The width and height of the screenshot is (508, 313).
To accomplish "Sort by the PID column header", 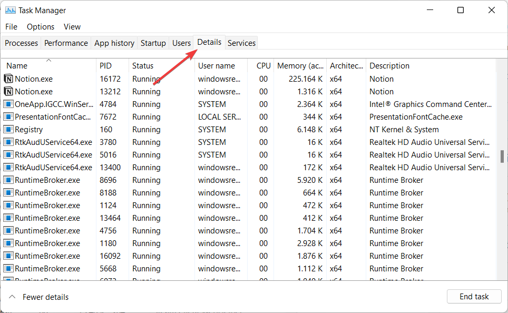I will [x=112, y=65].
